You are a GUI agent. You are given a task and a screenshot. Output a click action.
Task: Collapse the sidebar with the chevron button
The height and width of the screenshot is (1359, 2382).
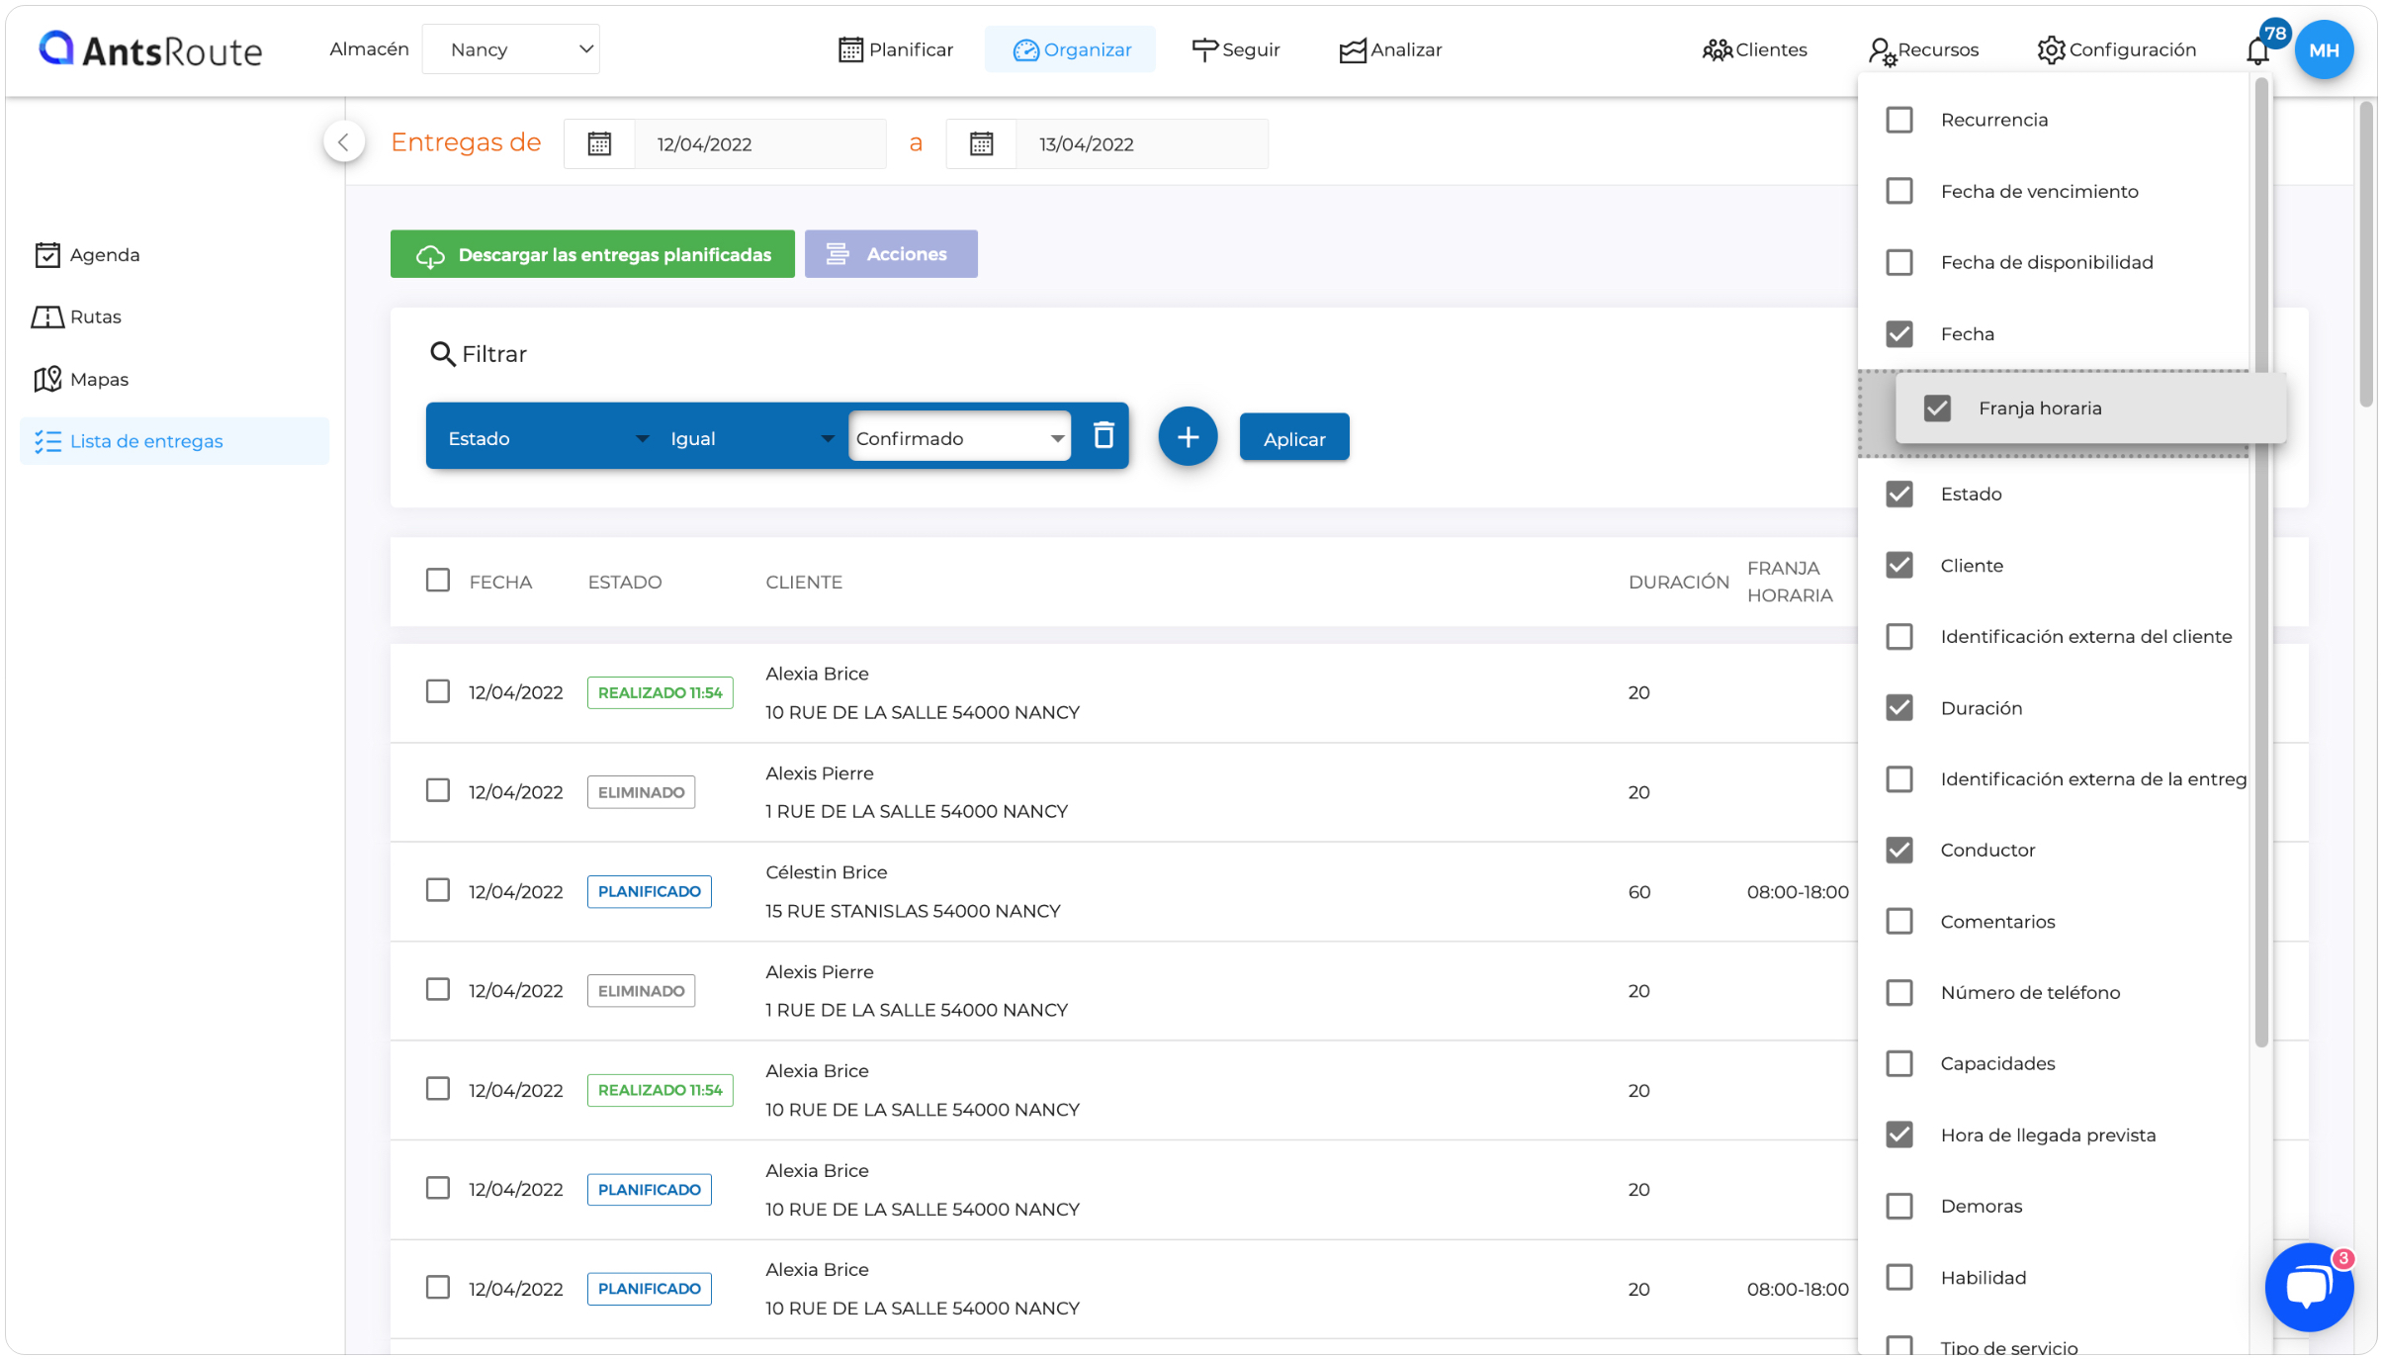[x=344, y=142]
